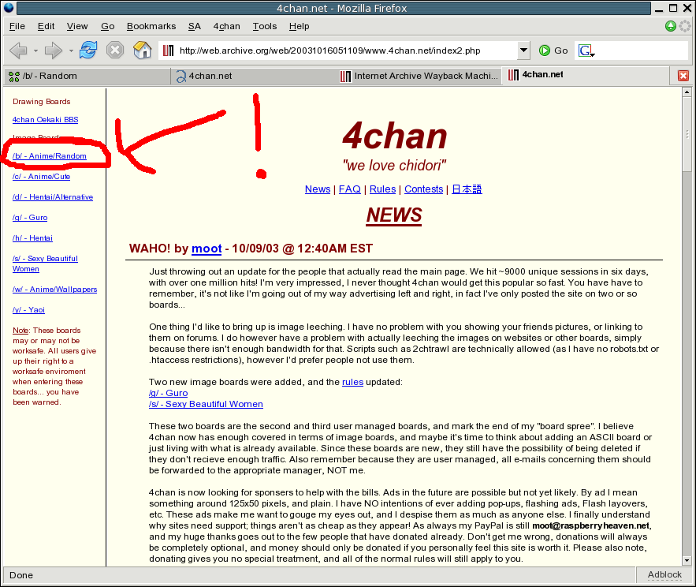Click the Forward arrow toolbar button

pyautogui.click(x=54, y=50)
